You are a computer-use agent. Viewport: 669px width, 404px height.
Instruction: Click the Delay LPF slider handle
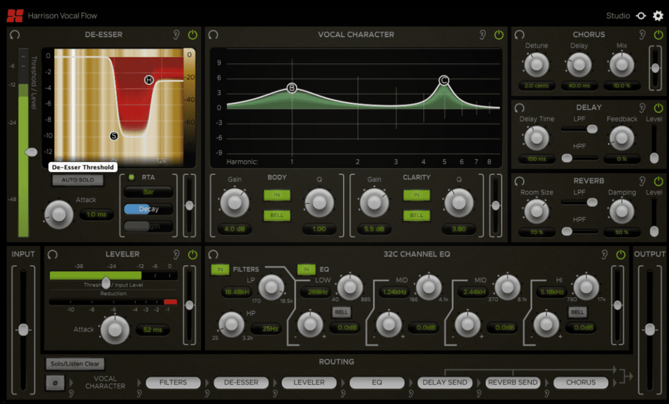click(x=592, y=129)
